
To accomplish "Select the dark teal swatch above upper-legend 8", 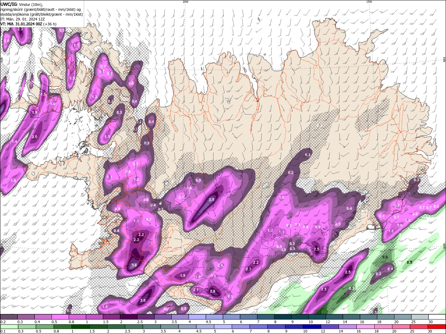I will point(283,317).
